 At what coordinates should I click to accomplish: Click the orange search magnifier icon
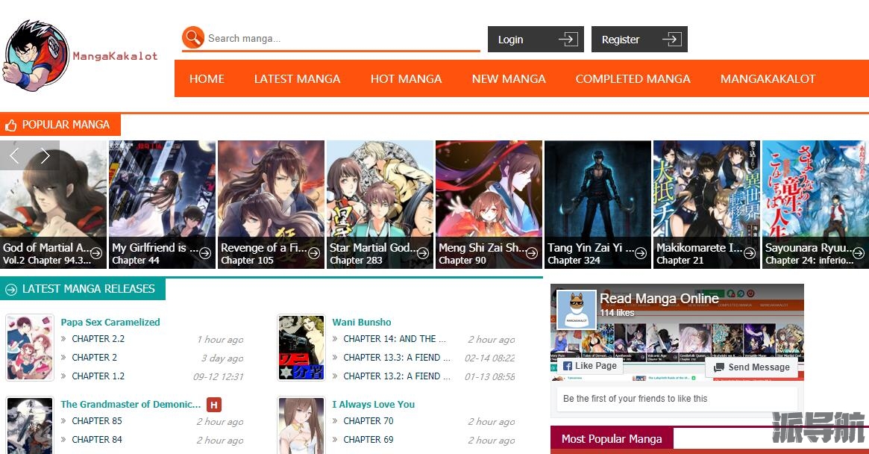tap(193, 38)
